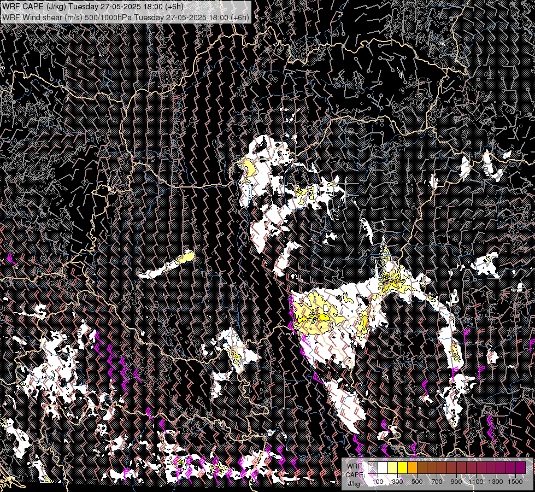The height and width of the screenshot is (492, 535).
Task: Select the bright yellow legend swatch
Action: [x=402, y=467]
